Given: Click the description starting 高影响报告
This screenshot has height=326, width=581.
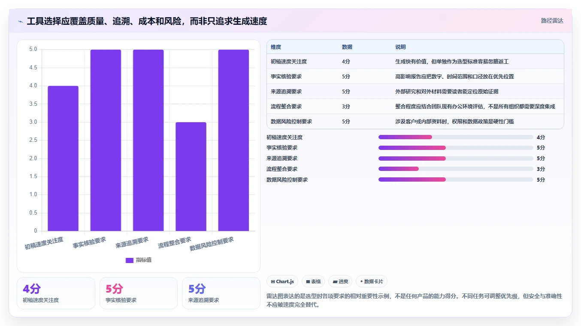Looking at the screenshot, I should [454, 77].
